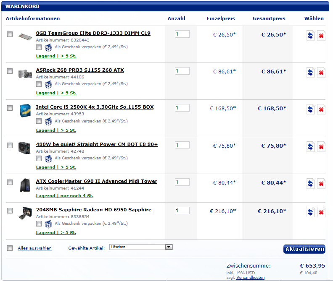Click the € 104,40 UST amount
The image size is (333, 281).
point(308,273)
